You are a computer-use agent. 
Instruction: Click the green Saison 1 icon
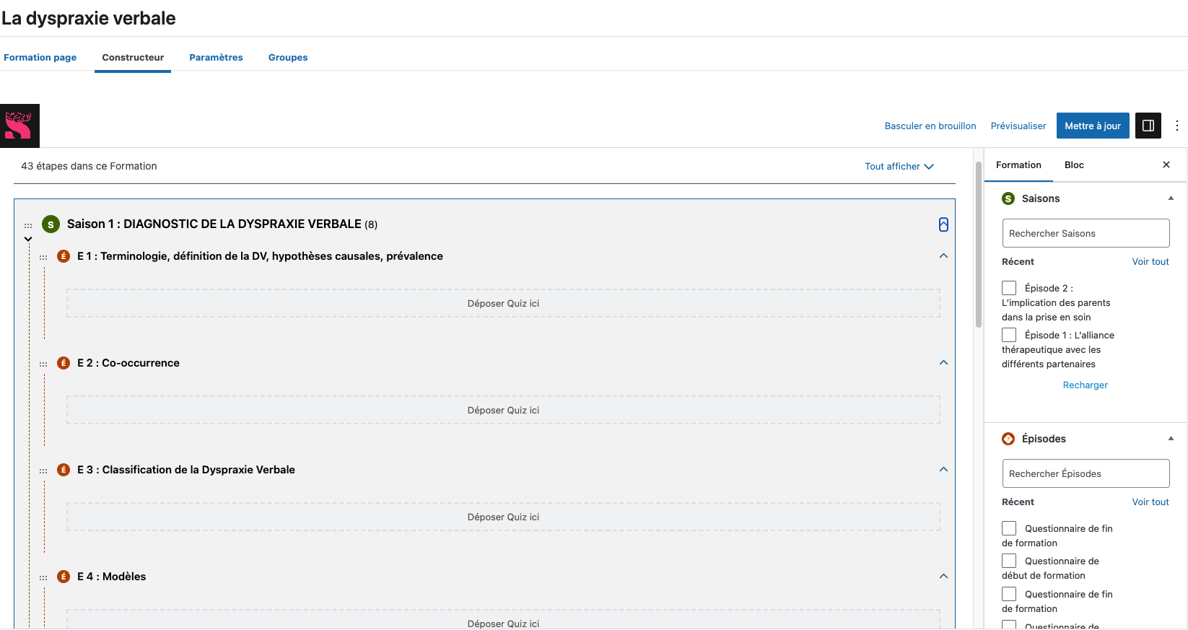point(51,224)
